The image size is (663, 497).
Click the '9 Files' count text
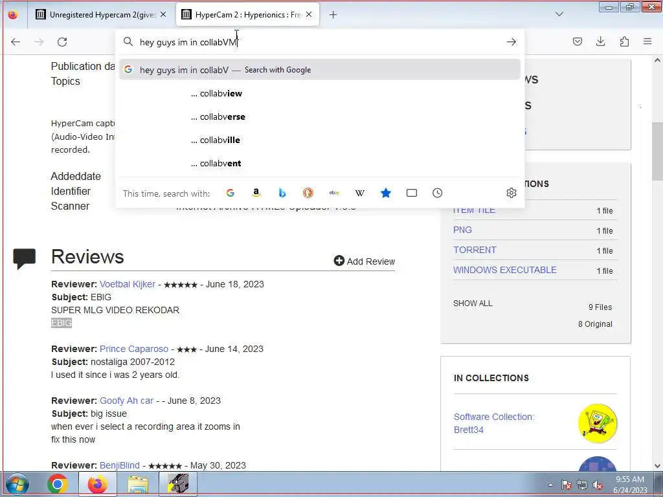600,307
